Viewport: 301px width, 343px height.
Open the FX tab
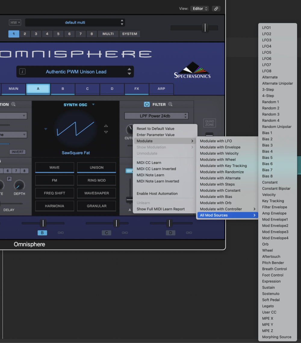click(x=137, y=89)
